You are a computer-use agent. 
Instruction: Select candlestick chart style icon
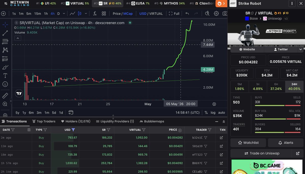(80, 13)
